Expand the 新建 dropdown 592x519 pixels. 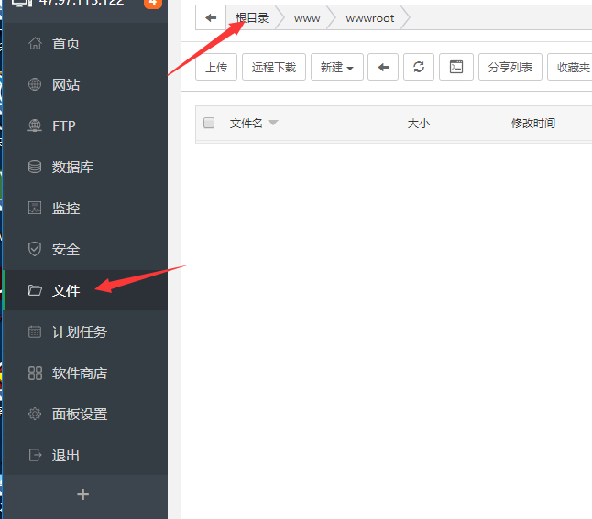[x=336, y=67]
